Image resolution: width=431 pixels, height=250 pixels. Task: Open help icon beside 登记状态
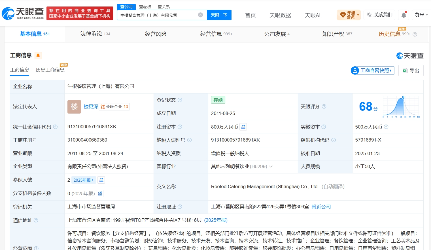tap(180, 100)
